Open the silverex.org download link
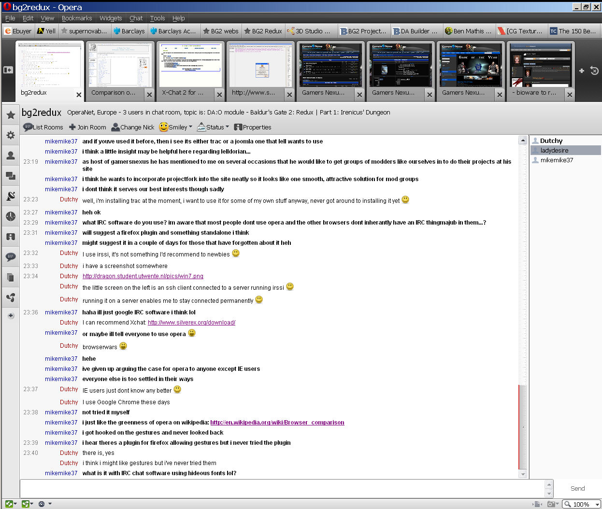Image resolution: width=602 pixels, height=509 pixels. pos(191,323)
